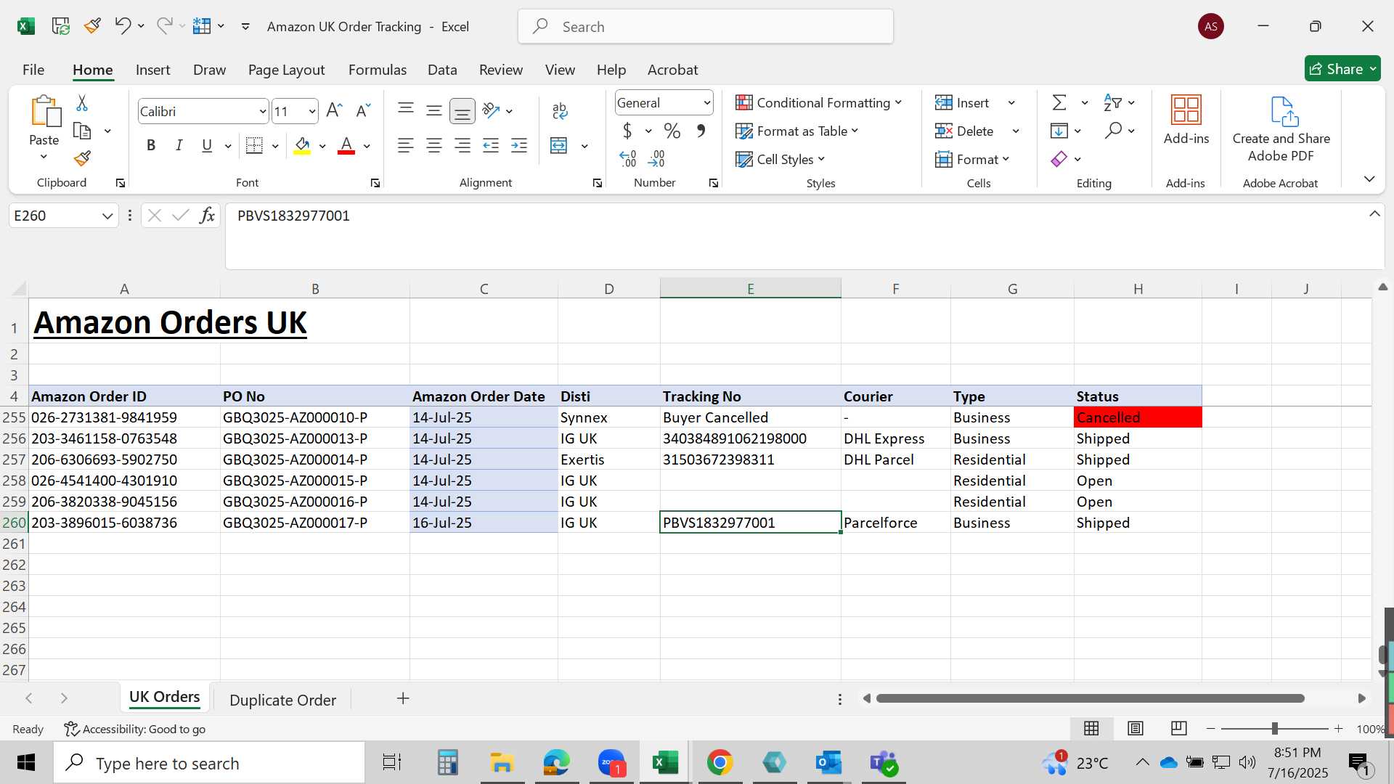Toggle Align Right

coord(462,145)
